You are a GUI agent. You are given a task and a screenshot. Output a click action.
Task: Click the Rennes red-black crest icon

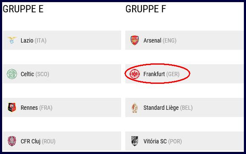tap(12, 108)
